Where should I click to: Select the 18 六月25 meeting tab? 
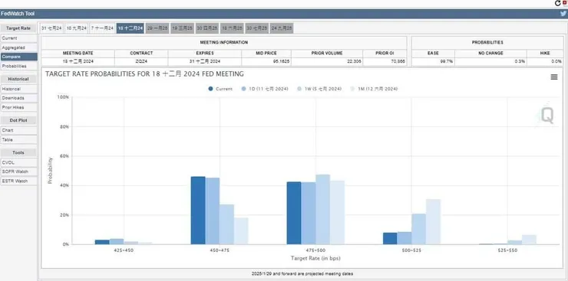tap(232, 28)
